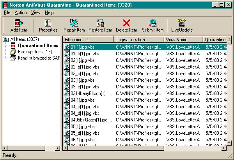Sort list by File name column
This screenshot has height=160, width=234.
88,40
